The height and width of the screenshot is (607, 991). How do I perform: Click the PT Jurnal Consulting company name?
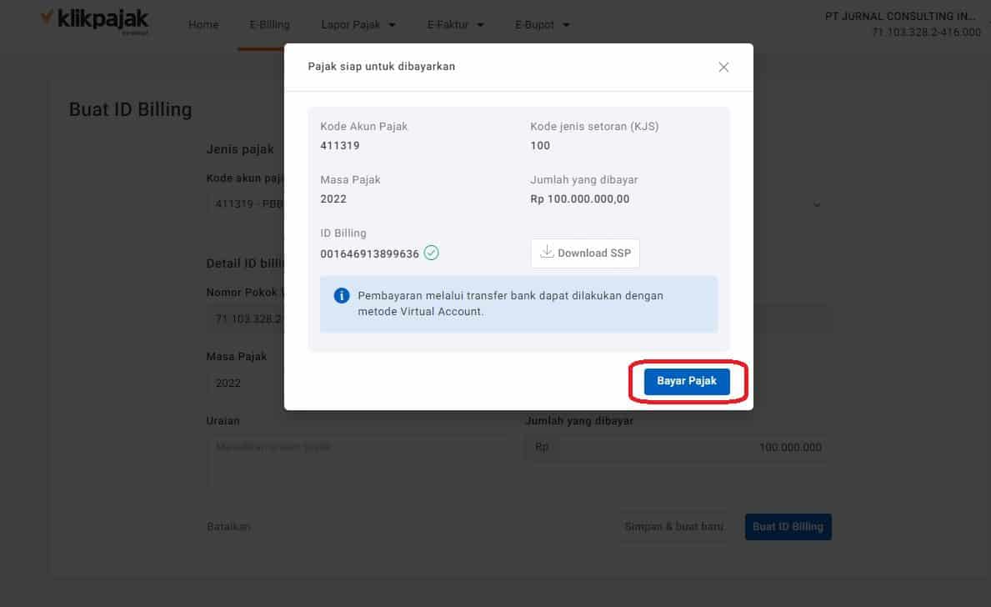900,17
